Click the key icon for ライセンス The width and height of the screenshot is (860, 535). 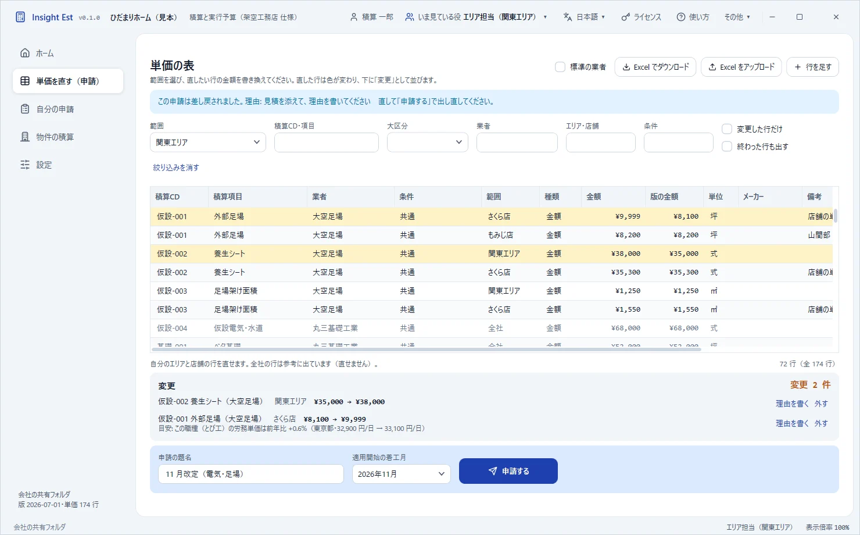625,17
